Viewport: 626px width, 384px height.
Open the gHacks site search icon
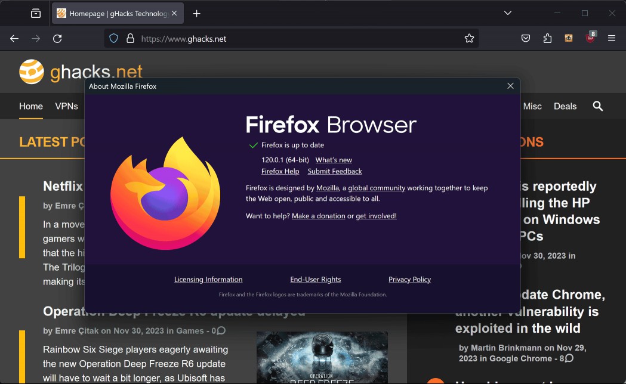tap(598, 106)
